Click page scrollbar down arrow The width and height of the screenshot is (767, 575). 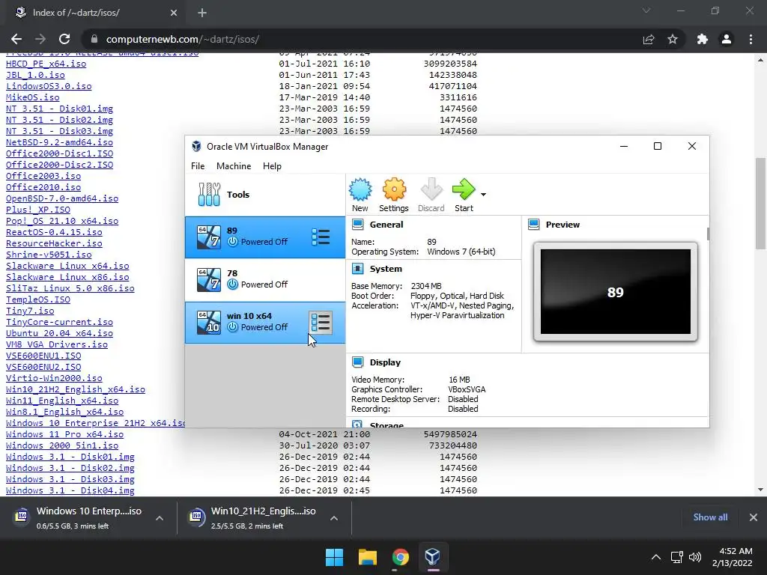[x=760, y=490]
